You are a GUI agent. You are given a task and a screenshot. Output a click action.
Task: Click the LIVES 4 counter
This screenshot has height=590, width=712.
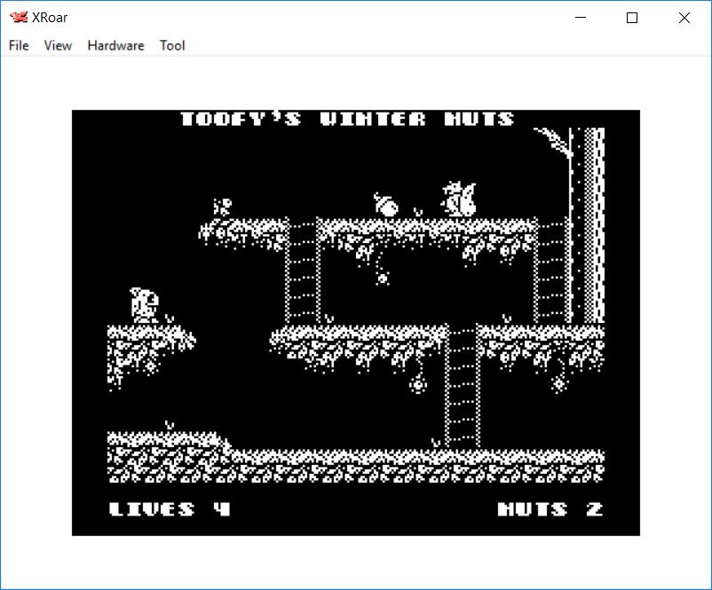[169, 509]
